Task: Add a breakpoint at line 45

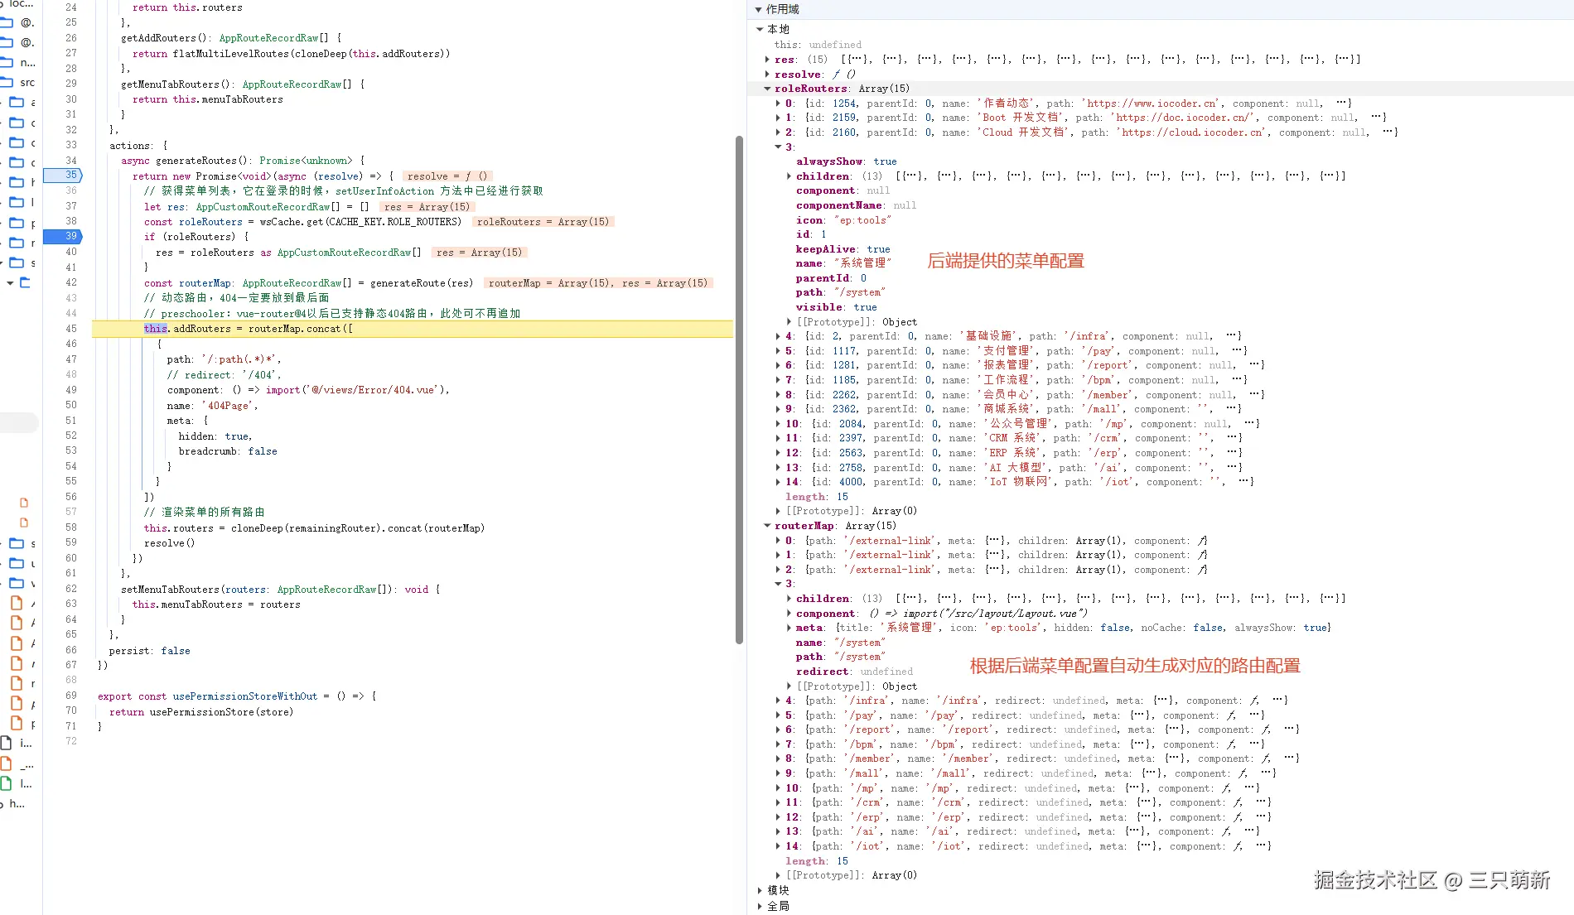Action: pyautogui.click(x=71, y=329)
